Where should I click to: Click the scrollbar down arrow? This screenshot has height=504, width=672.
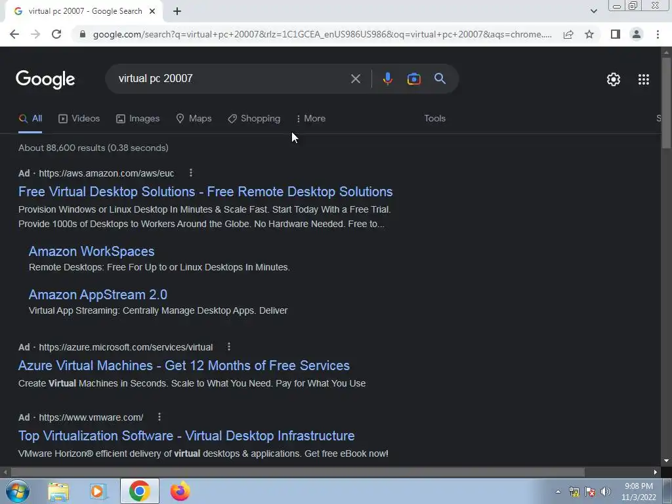pyautogui.click(x=666, y=461)
